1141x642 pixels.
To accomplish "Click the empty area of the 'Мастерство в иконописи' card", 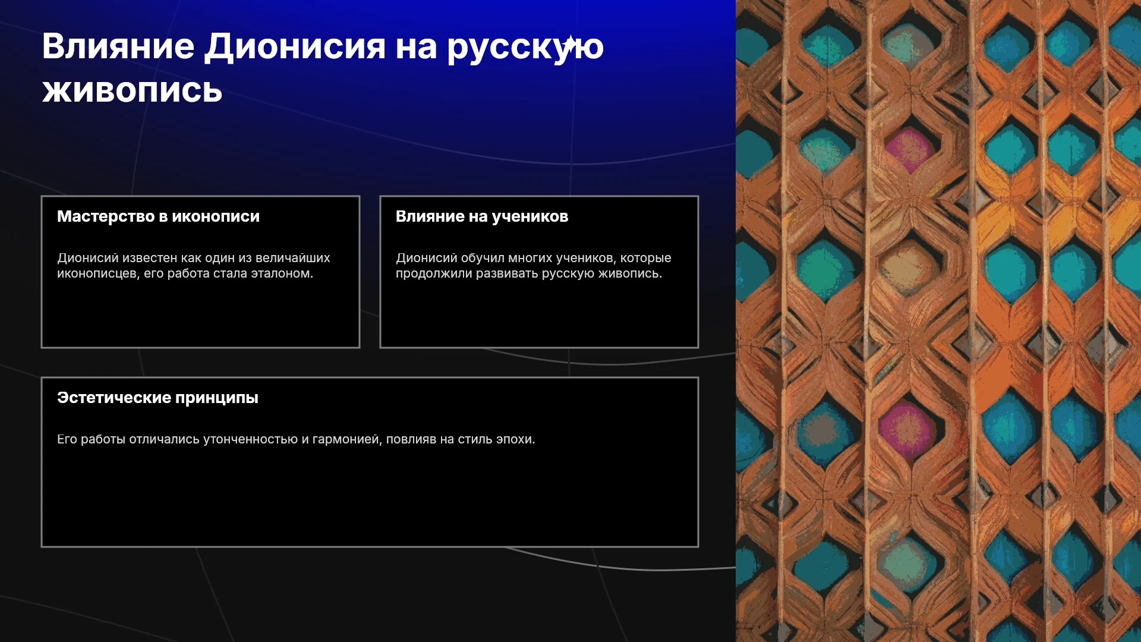I will [200, 315].
